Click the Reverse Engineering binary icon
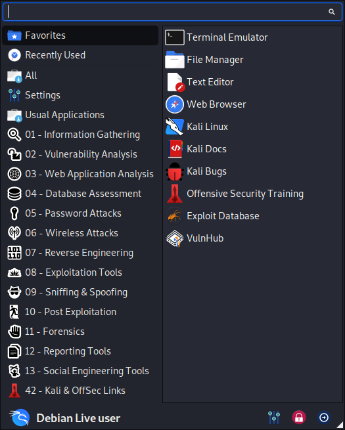Screen dimensions: 345x430 coord(14,253)
